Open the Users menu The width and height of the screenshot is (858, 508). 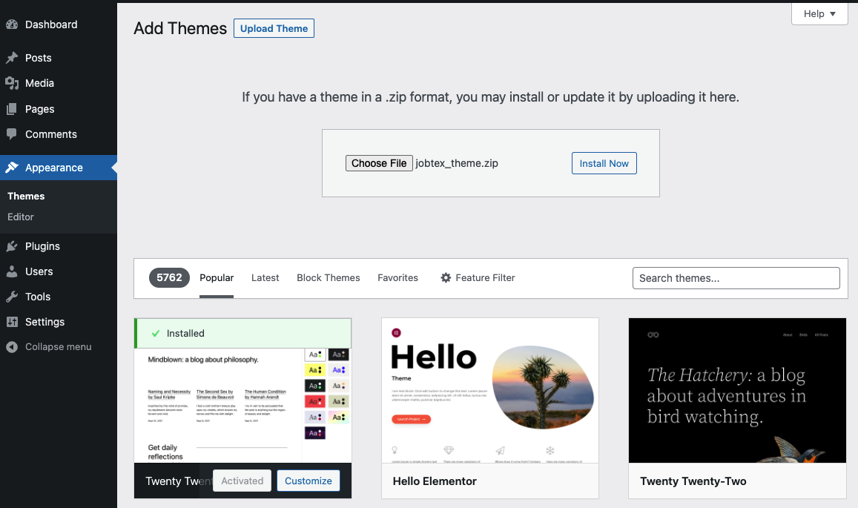(x=59, y=271)
